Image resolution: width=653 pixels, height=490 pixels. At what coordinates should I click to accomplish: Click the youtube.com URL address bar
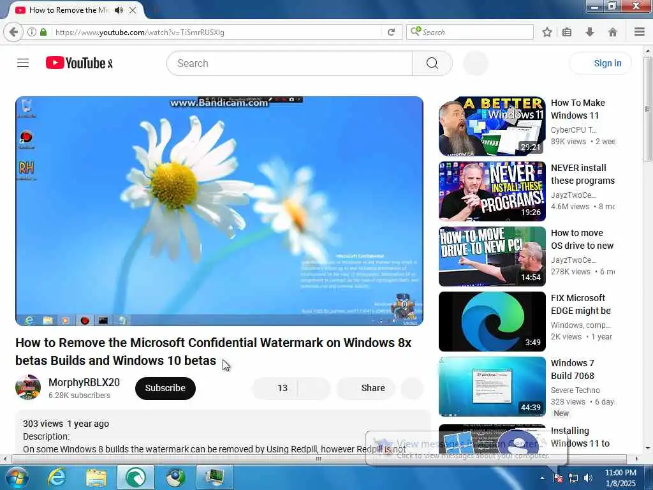[217, 32]
